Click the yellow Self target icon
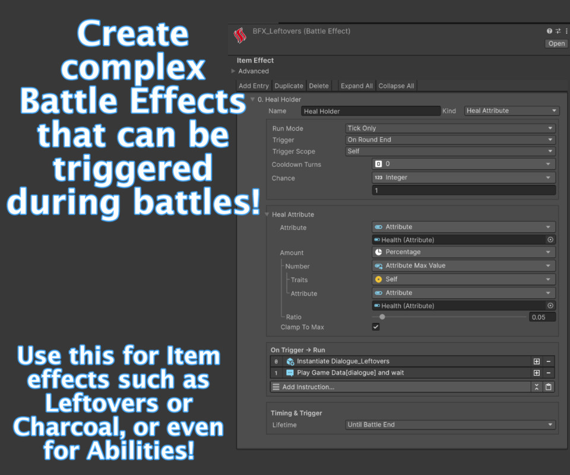 [378, 279]
